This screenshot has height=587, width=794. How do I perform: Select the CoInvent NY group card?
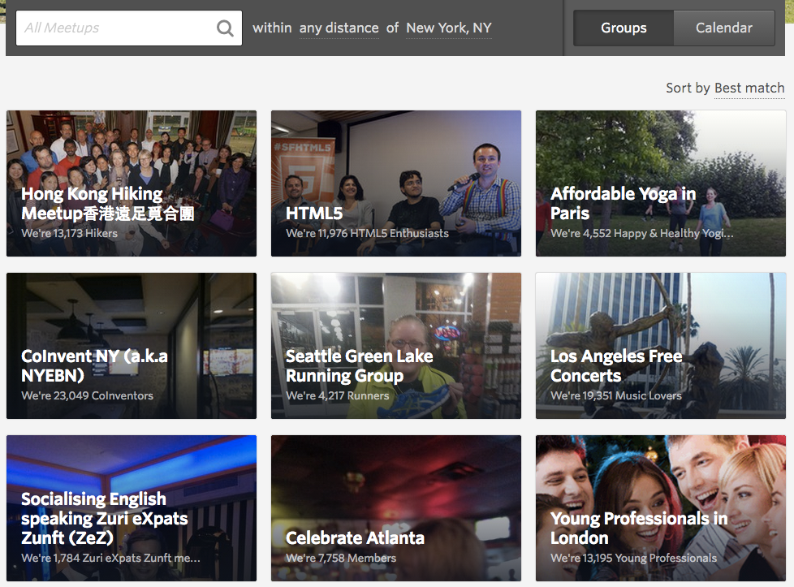point(132,346)
